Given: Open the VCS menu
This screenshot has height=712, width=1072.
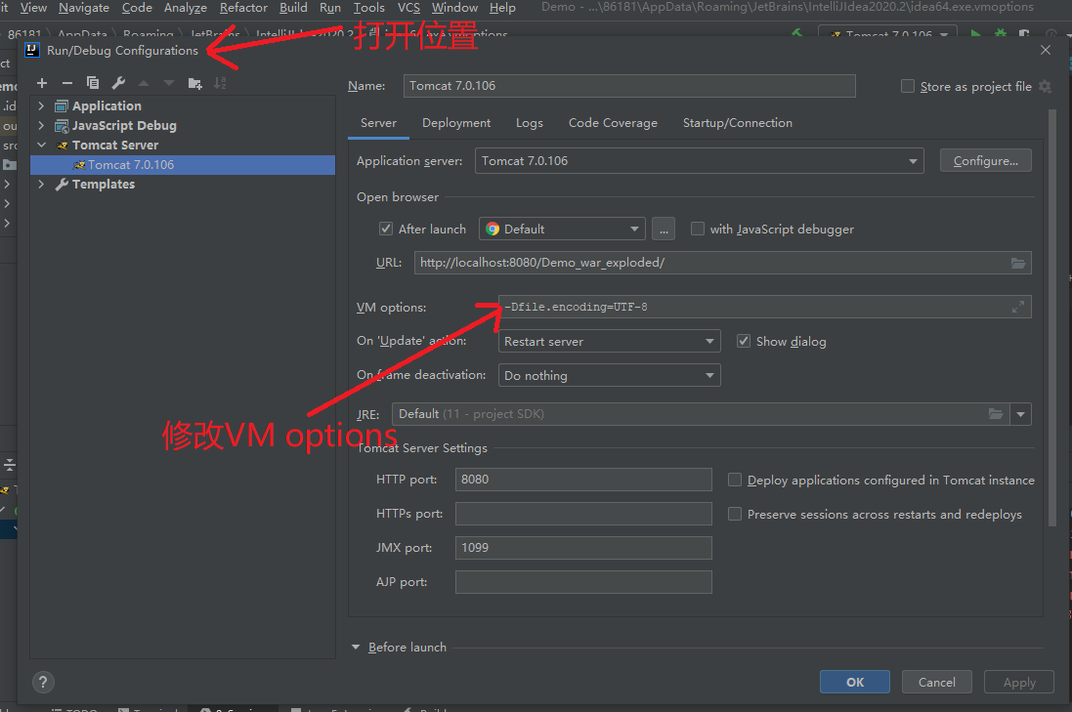Looking at the screenshot, I should point(408,8).
